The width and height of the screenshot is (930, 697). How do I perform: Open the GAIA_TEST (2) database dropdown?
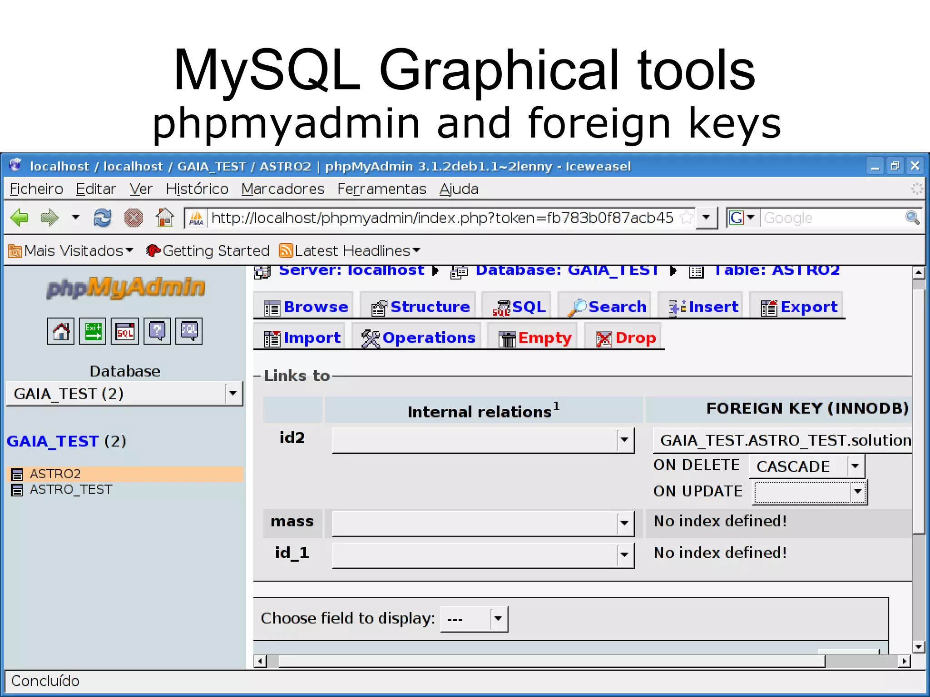point(125,393)
